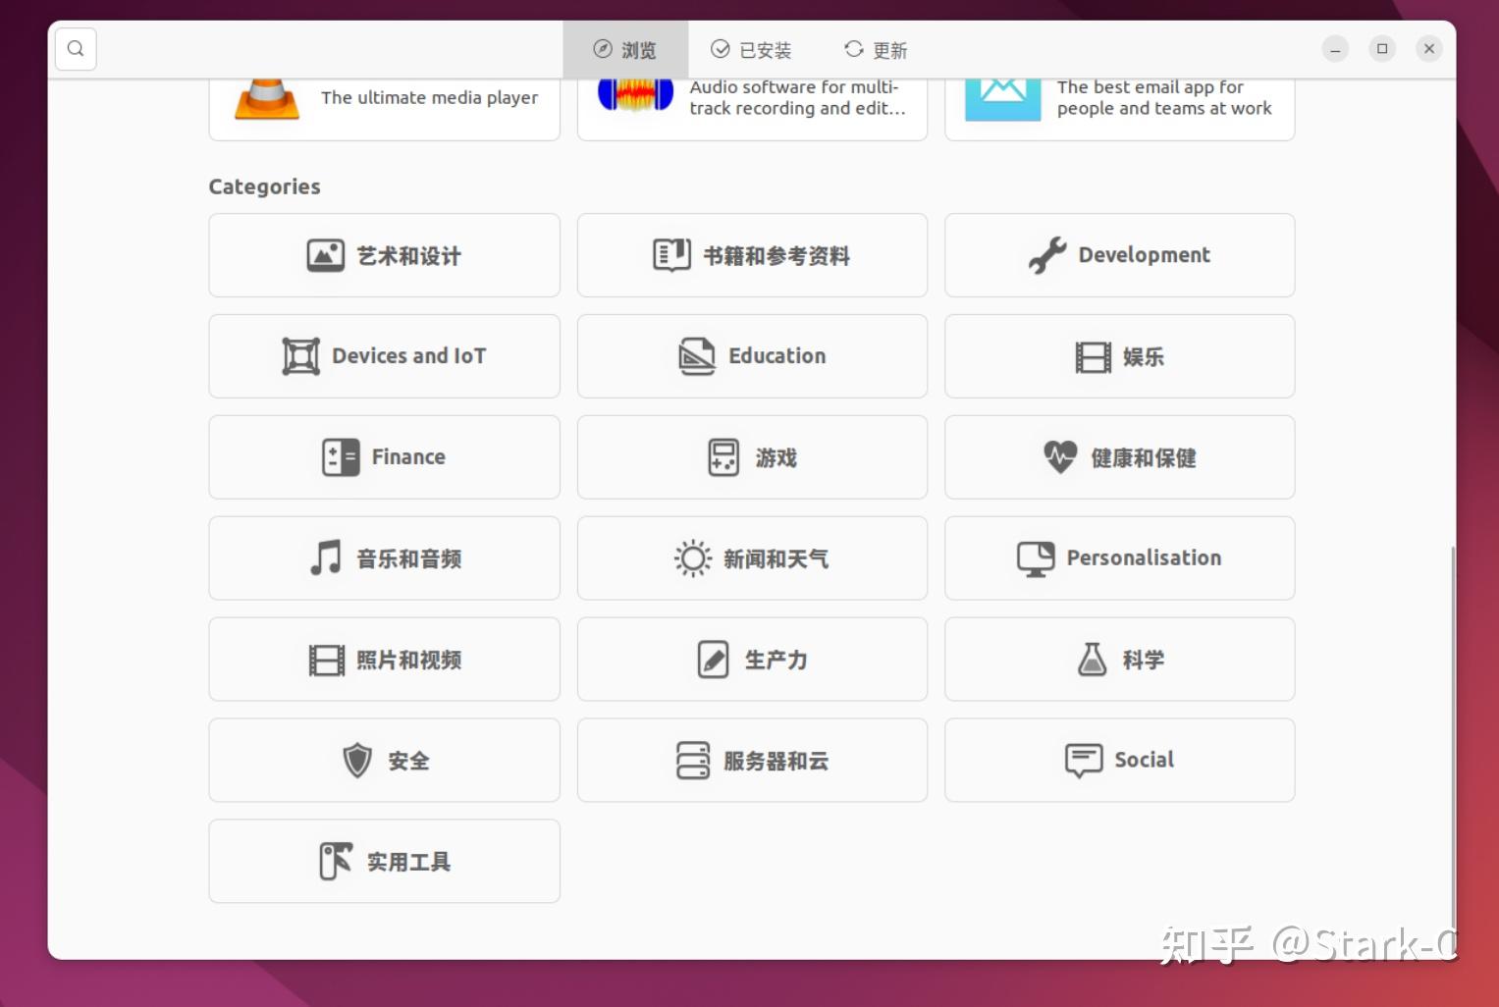Switch to the 已安装 tab
1499x1007 pixels.
pyautogui.click(x=751, y=49)
